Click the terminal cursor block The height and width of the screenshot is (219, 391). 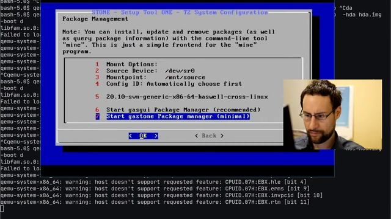[2, 209]
